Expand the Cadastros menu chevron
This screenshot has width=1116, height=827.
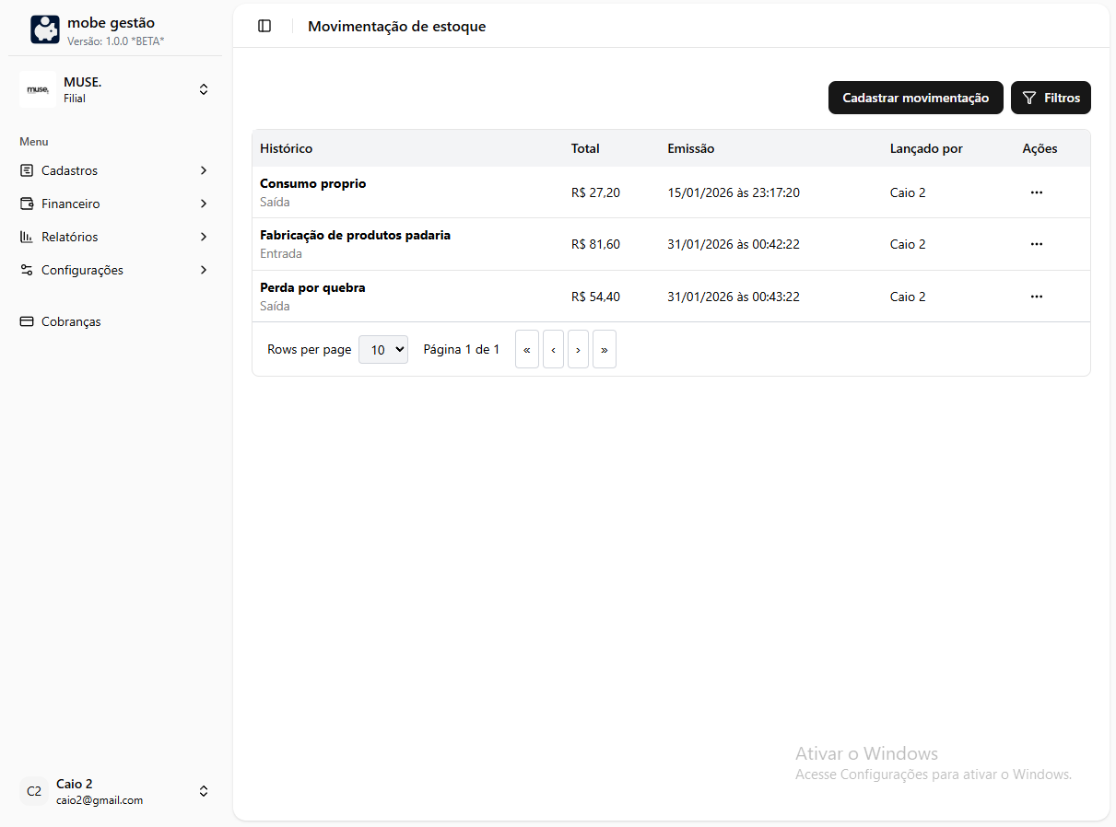coord(204,170)
